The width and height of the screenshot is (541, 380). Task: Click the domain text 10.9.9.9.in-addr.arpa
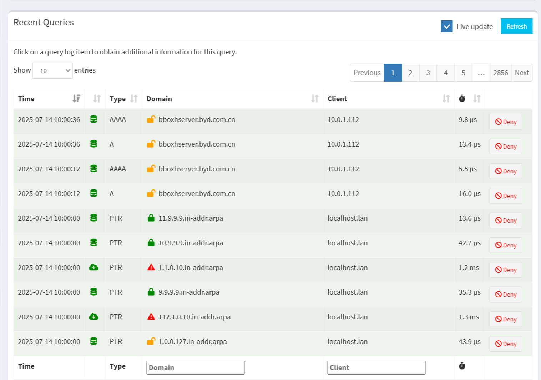point(191,243)
